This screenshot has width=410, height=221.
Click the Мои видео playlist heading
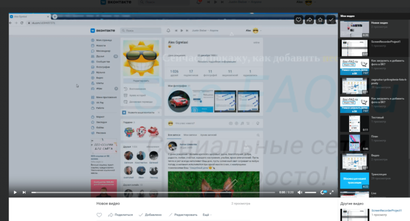pyautogui.click(x=347, y=16)
